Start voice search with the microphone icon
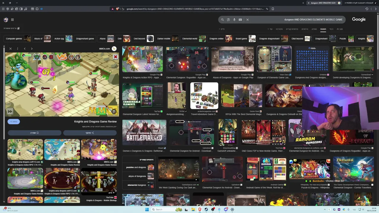379x213 pixels. pos(234,20)
